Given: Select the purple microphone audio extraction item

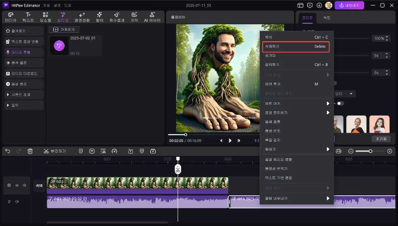Looking at the screenshot, I should pyautogui.click(x=24, y=52).
